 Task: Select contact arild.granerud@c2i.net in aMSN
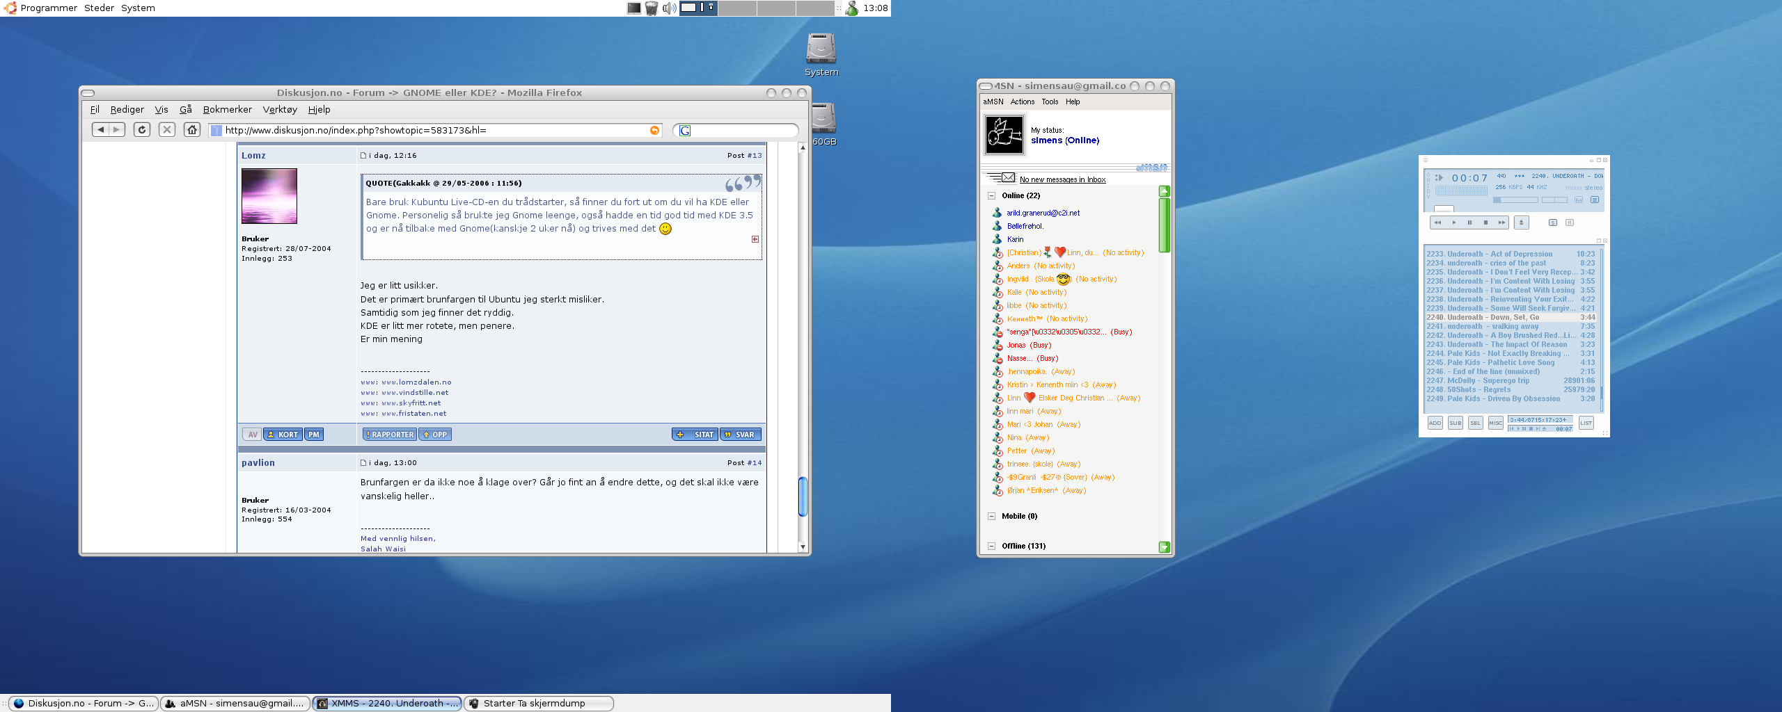point(1043,213)
